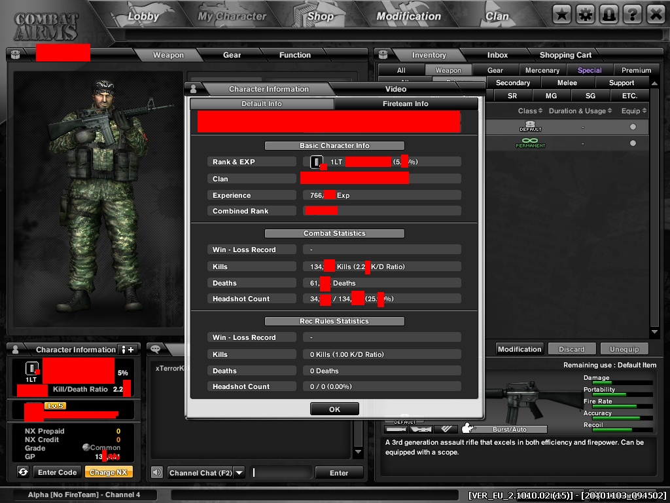This screenshot has height=503, width=670.
Task: Open the Modification top tab
Action: (408, 16)
